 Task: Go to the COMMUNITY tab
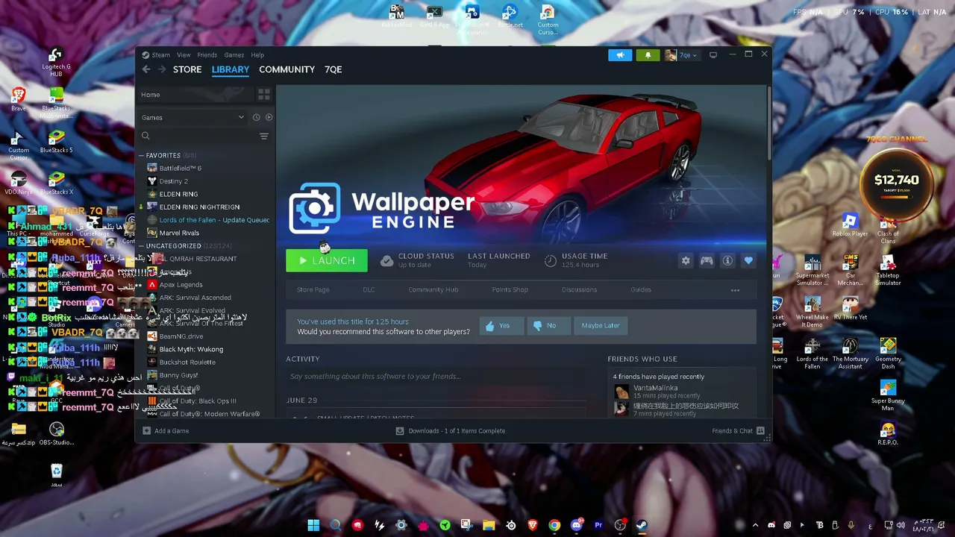click(286, 69)
